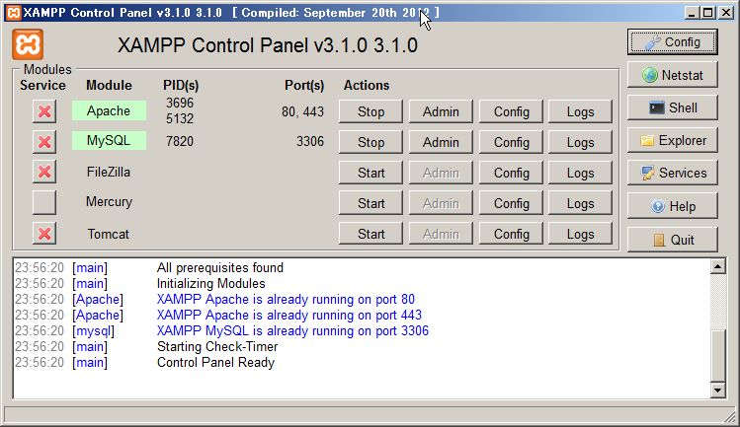Launch the Shell terminal

click(x=672, y=107)
